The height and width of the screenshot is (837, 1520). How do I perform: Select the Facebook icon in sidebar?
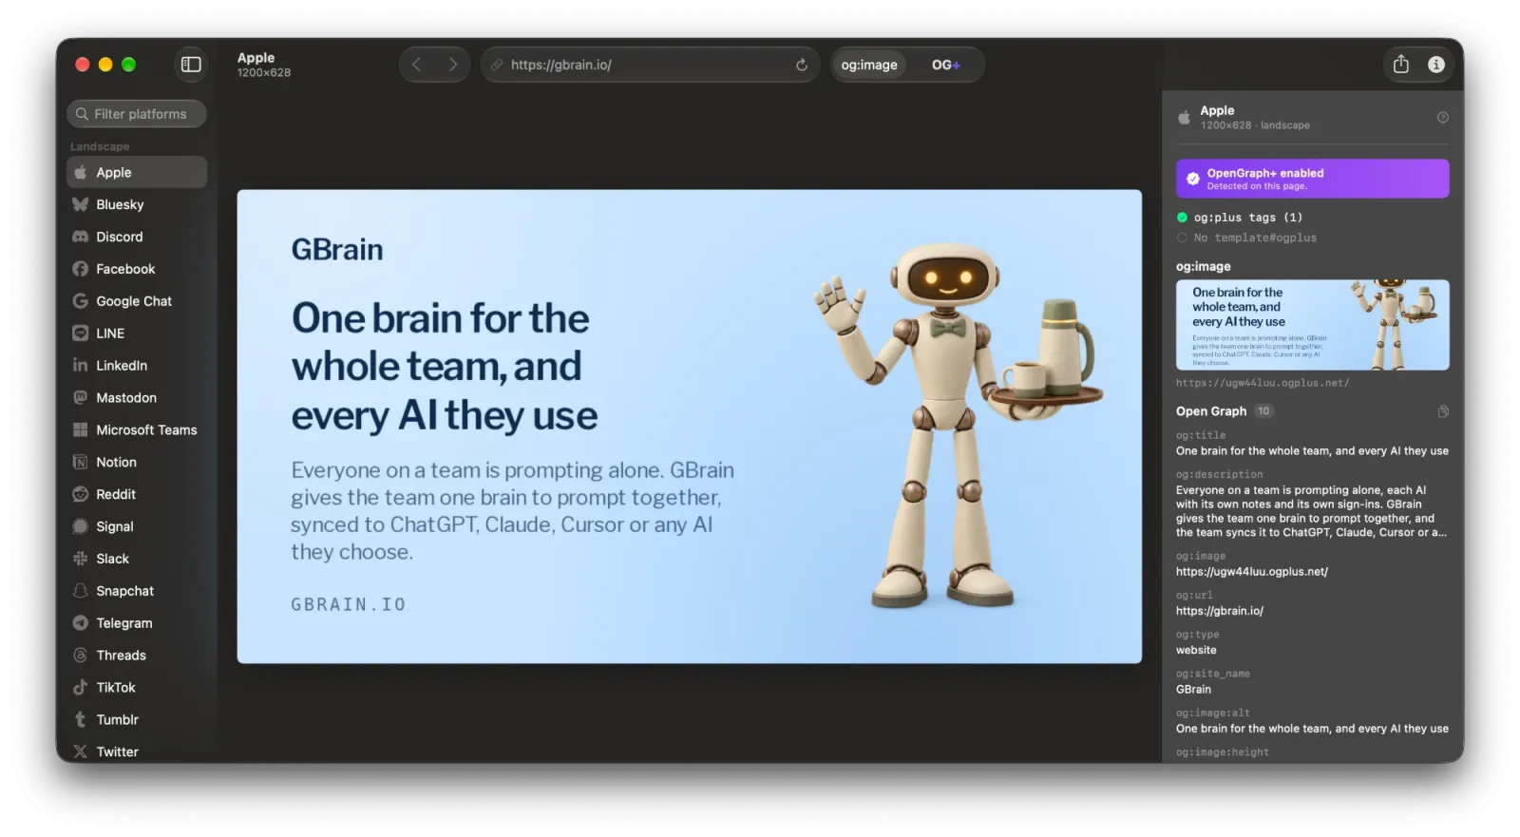(x=81, y=269)
